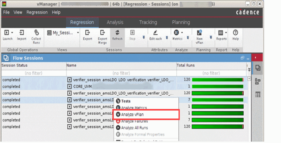Open the Help menu in menu bar
The height and width of the screenshot is (143, 281).
(56, 12)
